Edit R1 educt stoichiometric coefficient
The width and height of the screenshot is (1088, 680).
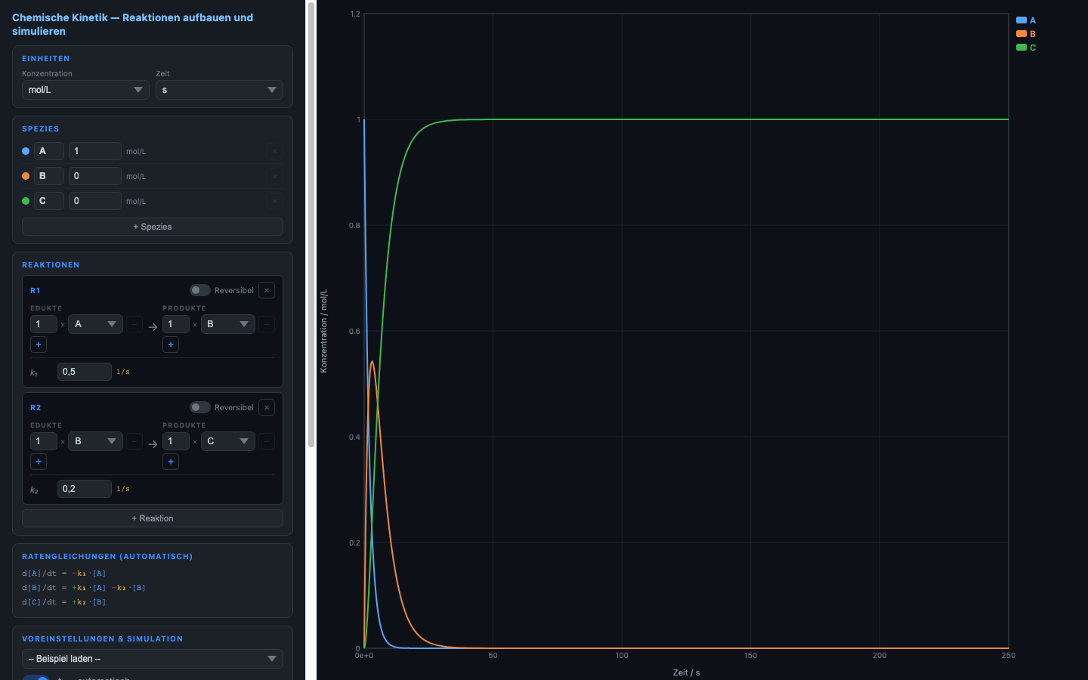(44, 324)
